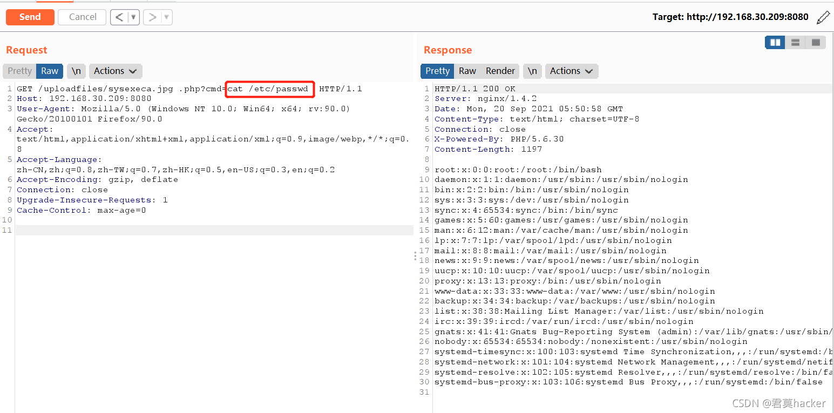Go forward to next request in history
The width and height of the screenshot is (834, 413).
(x=152, y=17)
